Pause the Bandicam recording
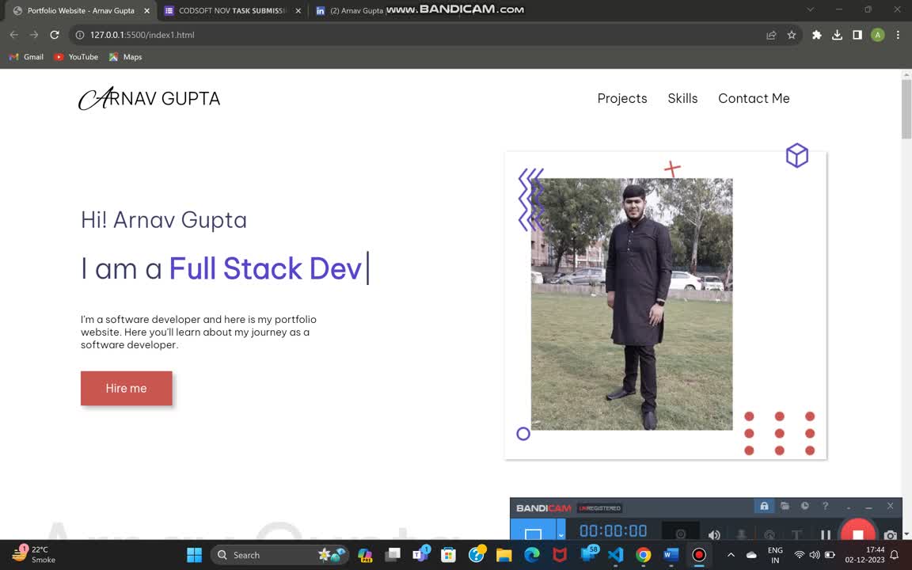 pyautogui.click(x=826, y=534)
